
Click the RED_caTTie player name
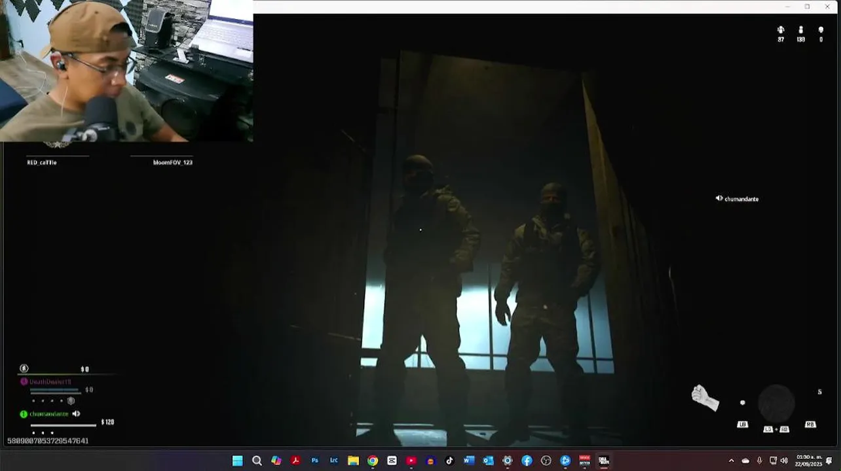coord(42,162)
